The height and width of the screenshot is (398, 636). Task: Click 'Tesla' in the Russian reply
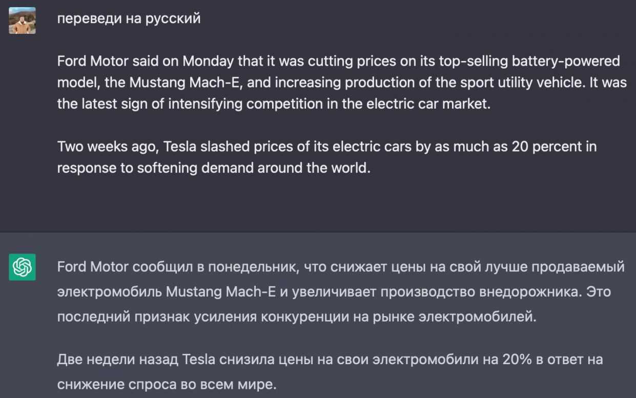(198, 360)
